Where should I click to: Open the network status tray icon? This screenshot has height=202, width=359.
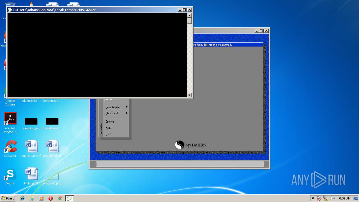click(326, 198)
